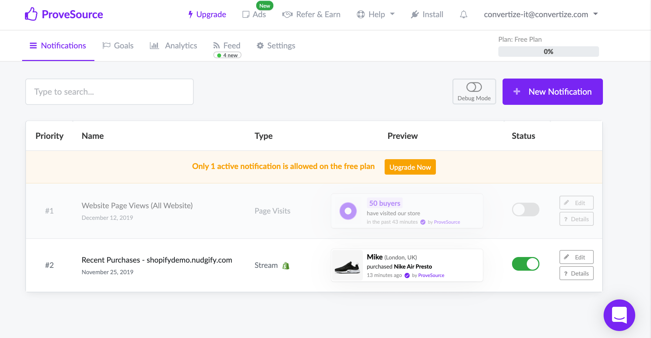Click the Free Plan 0% usage bar
651x338 pixels.
(x=549, y=52)
